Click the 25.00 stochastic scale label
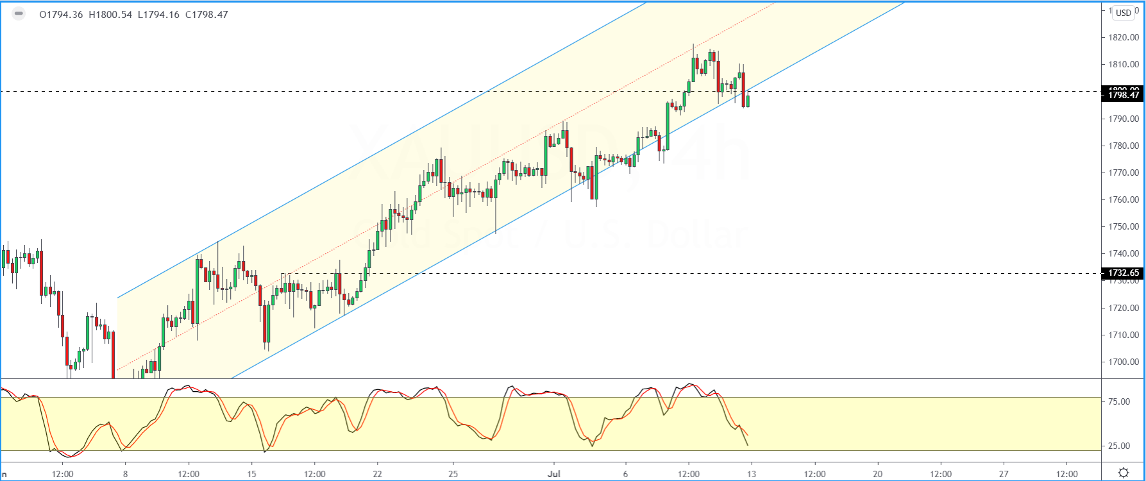Viewport: 1146px width, 481px height. (x=1119, y=446)
